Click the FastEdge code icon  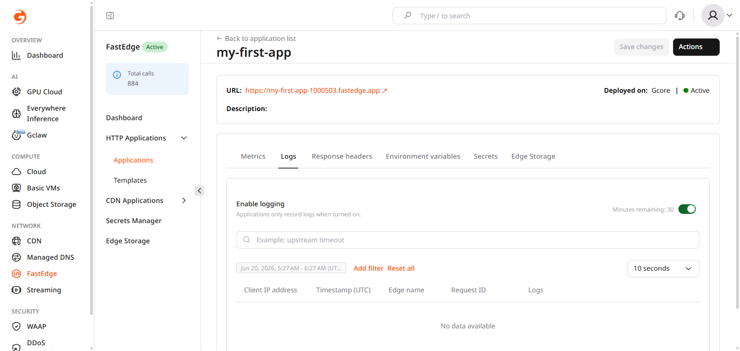[16, 274]
